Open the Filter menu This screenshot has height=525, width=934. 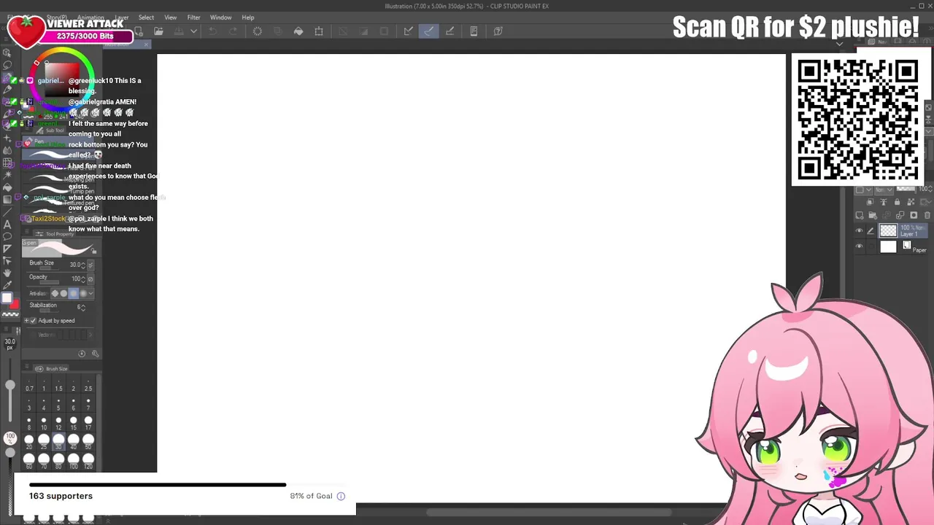(x=193, y=17)
